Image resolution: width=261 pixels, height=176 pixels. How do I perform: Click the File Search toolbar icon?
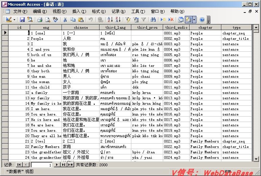tap(30, 20)
